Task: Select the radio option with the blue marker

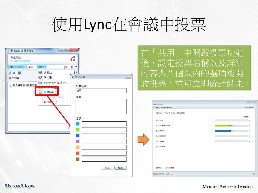Action: (158, 131)
